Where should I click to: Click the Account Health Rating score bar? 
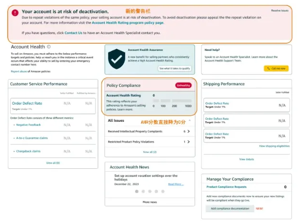point(174,101)
